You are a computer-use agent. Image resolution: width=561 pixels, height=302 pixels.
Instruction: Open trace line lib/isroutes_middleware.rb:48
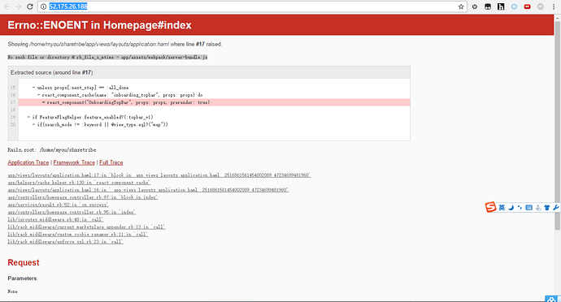tap(55, 219)
